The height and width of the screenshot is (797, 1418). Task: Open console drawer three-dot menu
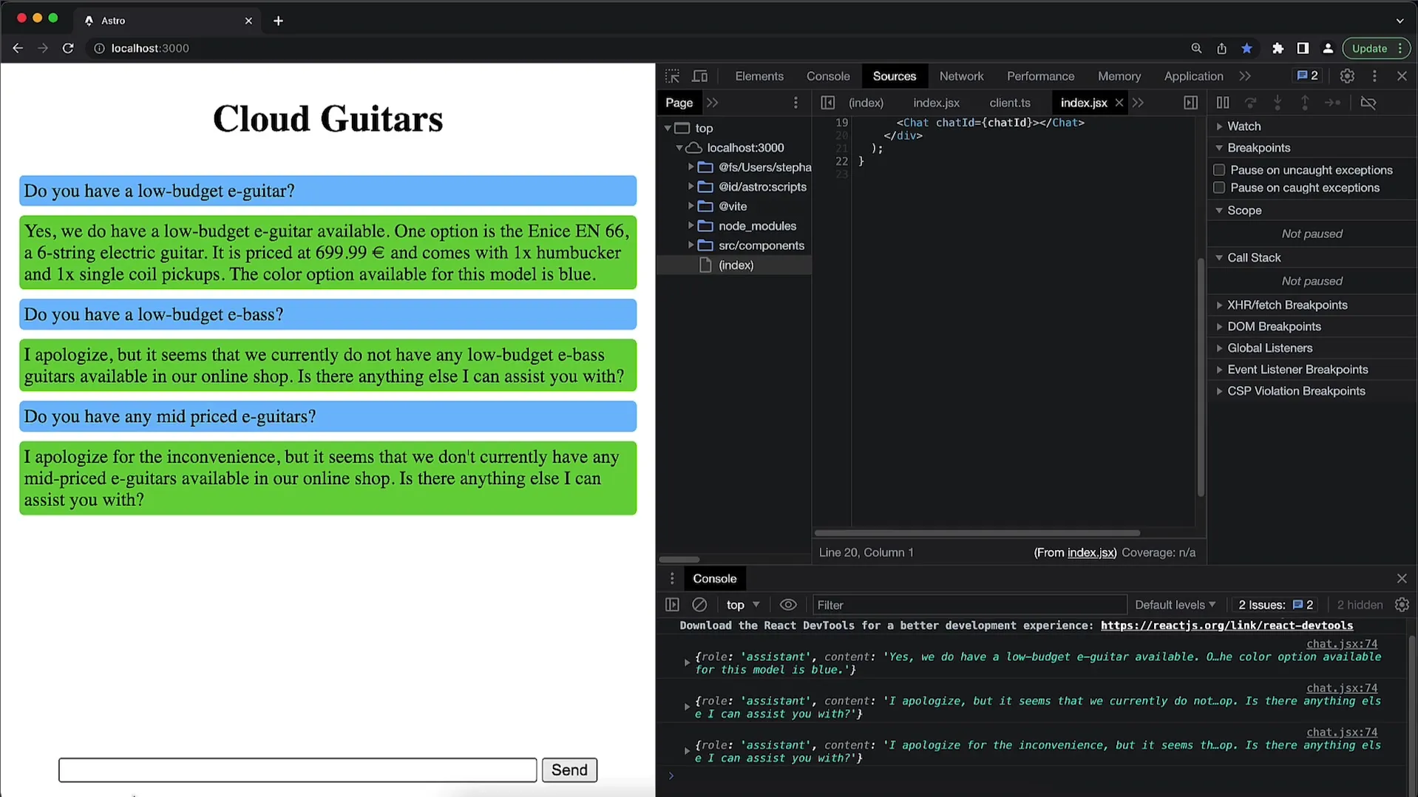672,578
